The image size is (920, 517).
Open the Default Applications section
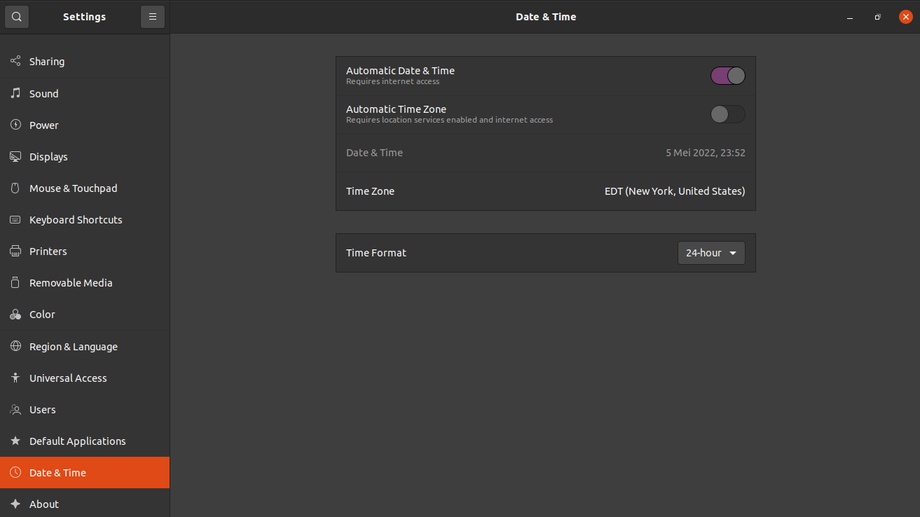77,441
